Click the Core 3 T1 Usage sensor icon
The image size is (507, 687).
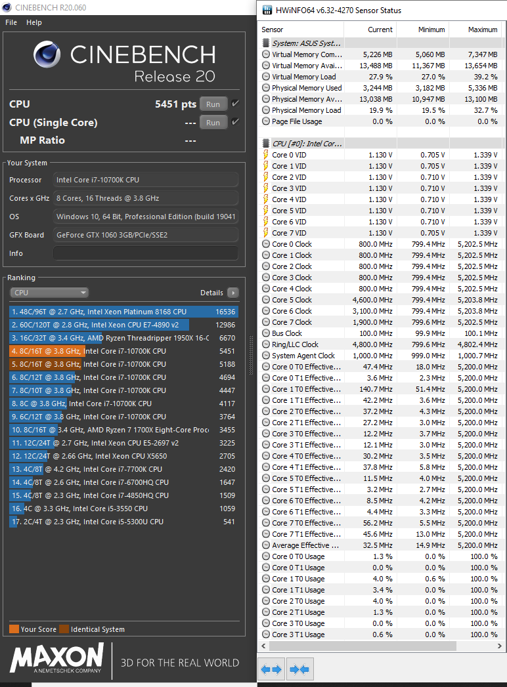(266, 635)
